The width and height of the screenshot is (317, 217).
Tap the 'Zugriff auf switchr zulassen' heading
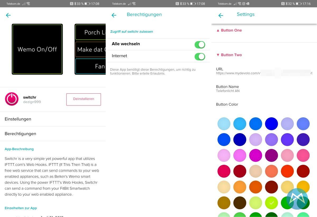[x=132, y=32]
